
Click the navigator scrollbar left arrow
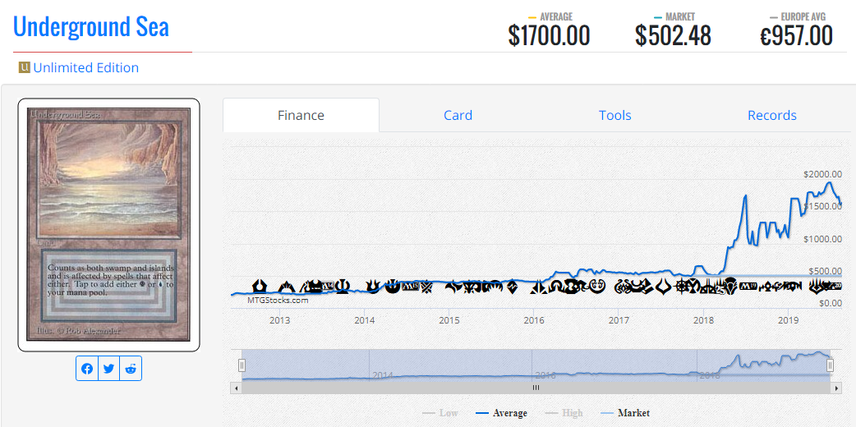pyautogui.click(x=236, y=388)
